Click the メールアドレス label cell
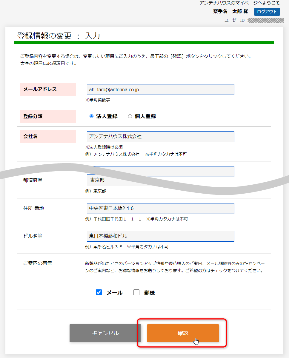Screen dimensions: 289x358 click(48, 89)
